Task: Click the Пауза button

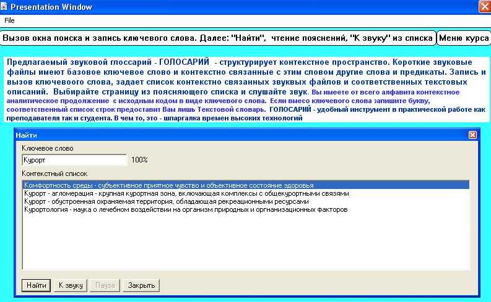Action: click(x=105, y=285)
